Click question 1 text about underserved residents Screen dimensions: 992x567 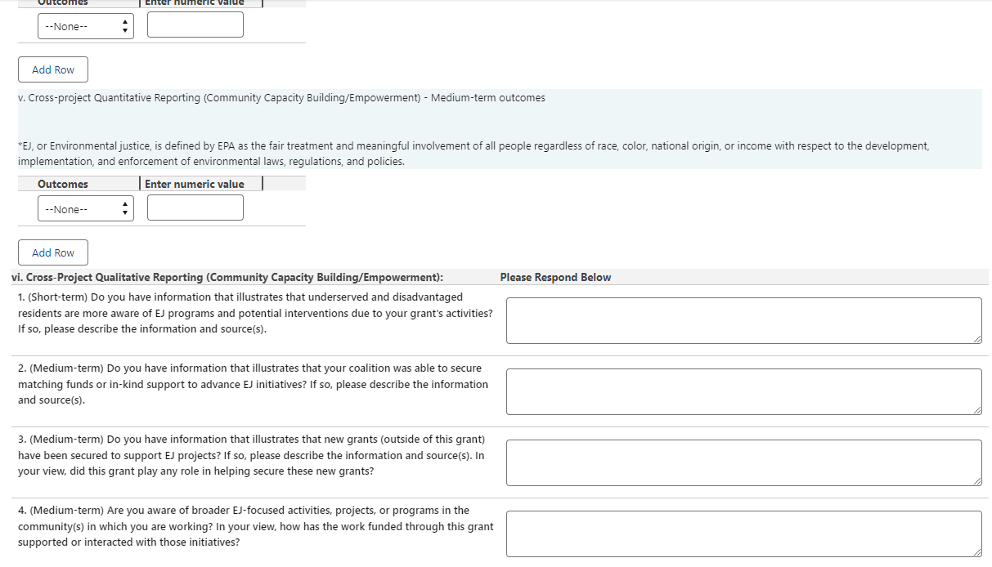point(255,313)
